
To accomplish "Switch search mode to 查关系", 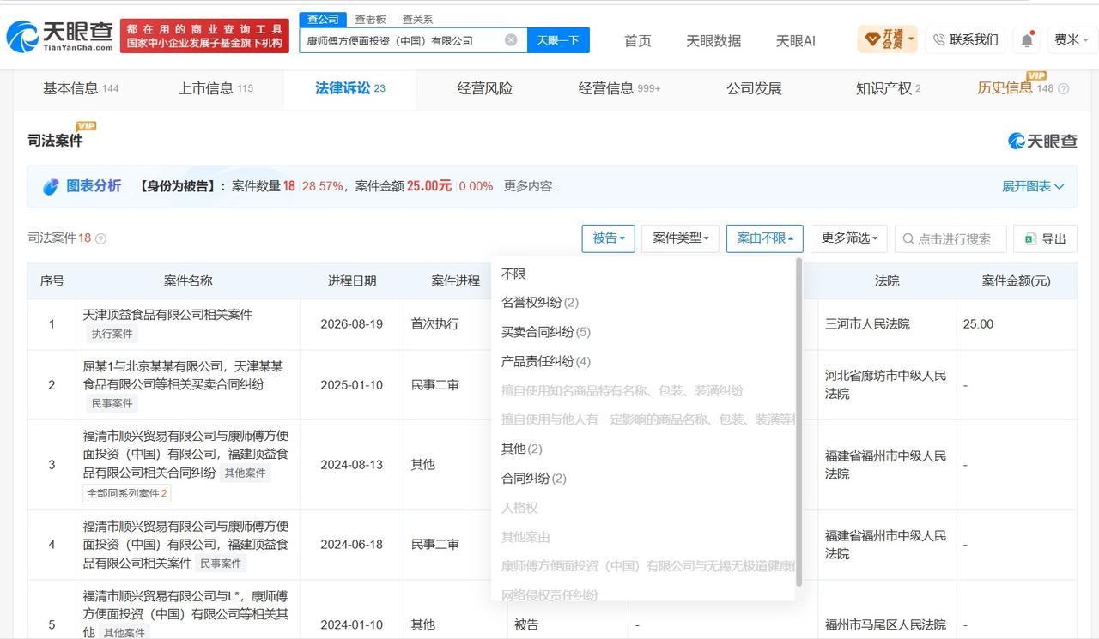I will click(418, 19).
